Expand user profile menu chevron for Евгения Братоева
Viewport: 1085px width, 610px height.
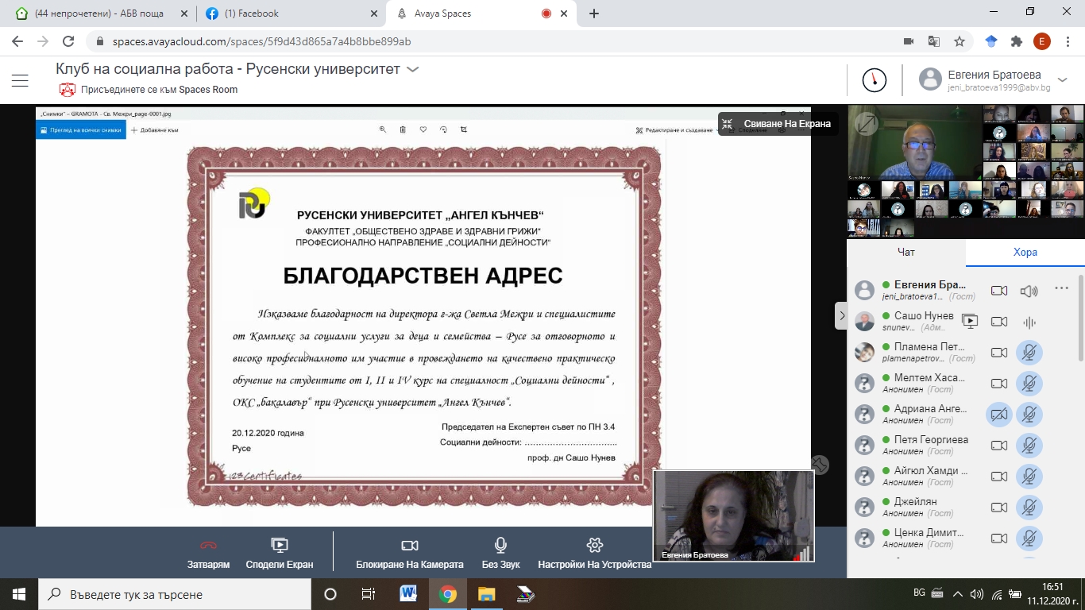point(1063,79)
